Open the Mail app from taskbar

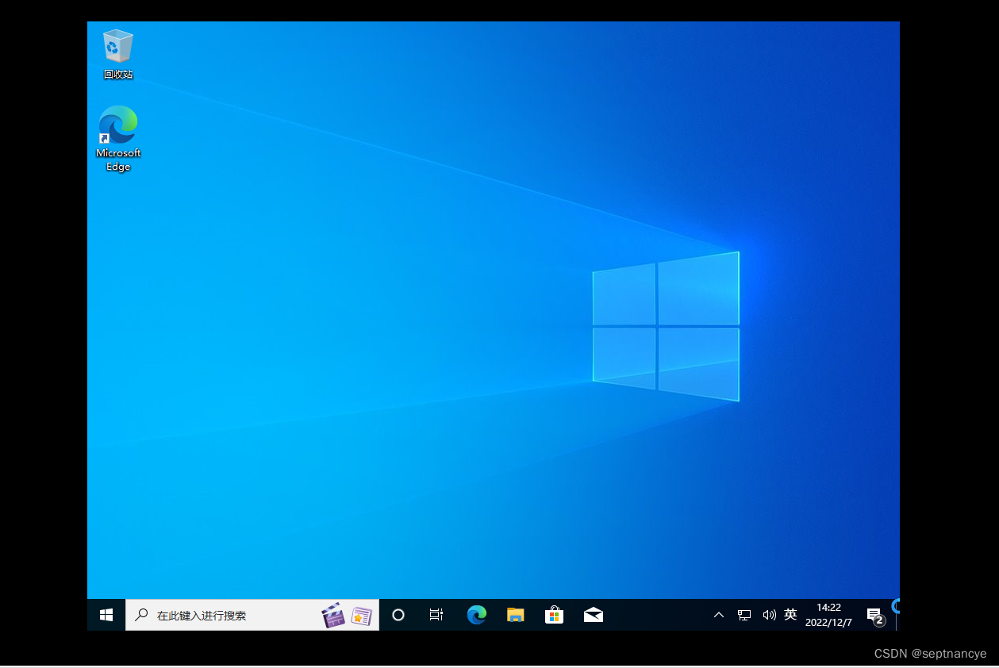pos(594,615)
